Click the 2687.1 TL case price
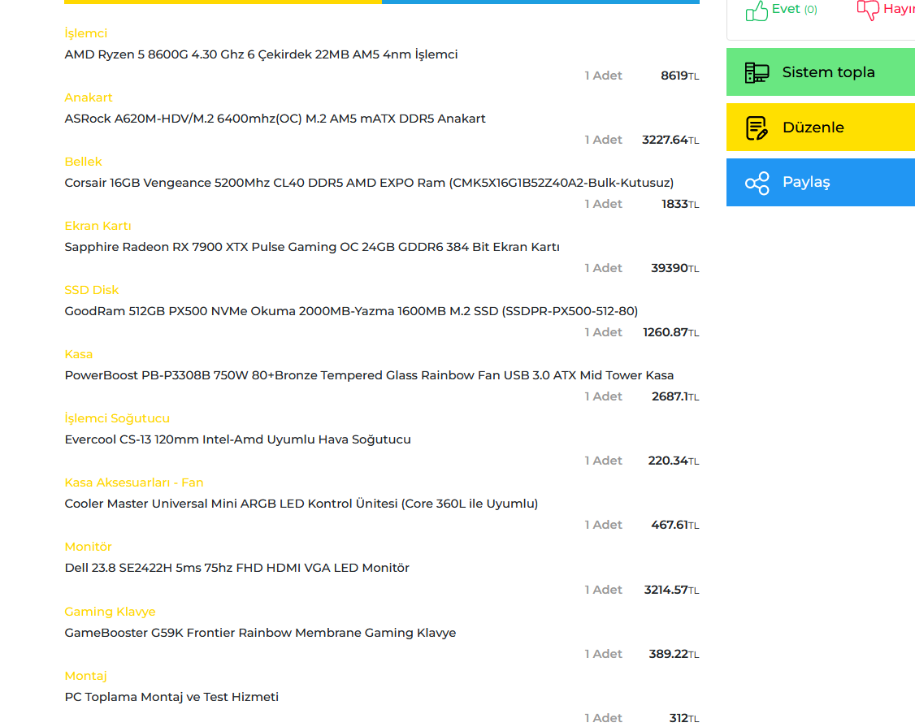Viewport: 915px width, 727px height. click(x=675, y=396)
